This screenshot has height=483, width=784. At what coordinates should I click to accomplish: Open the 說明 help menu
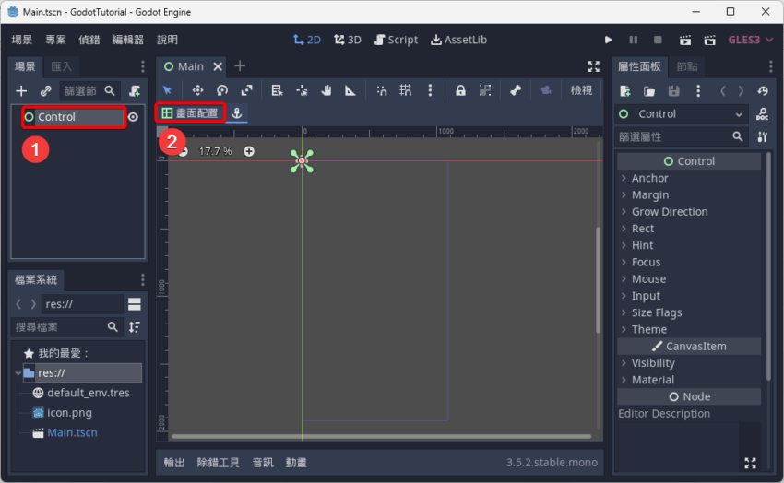tap(168, 40)
